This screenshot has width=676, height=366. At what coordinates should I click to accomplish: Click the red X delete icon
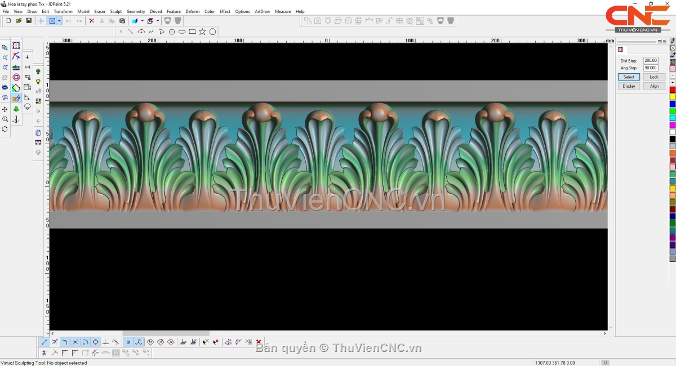click(x=92, y=21)
